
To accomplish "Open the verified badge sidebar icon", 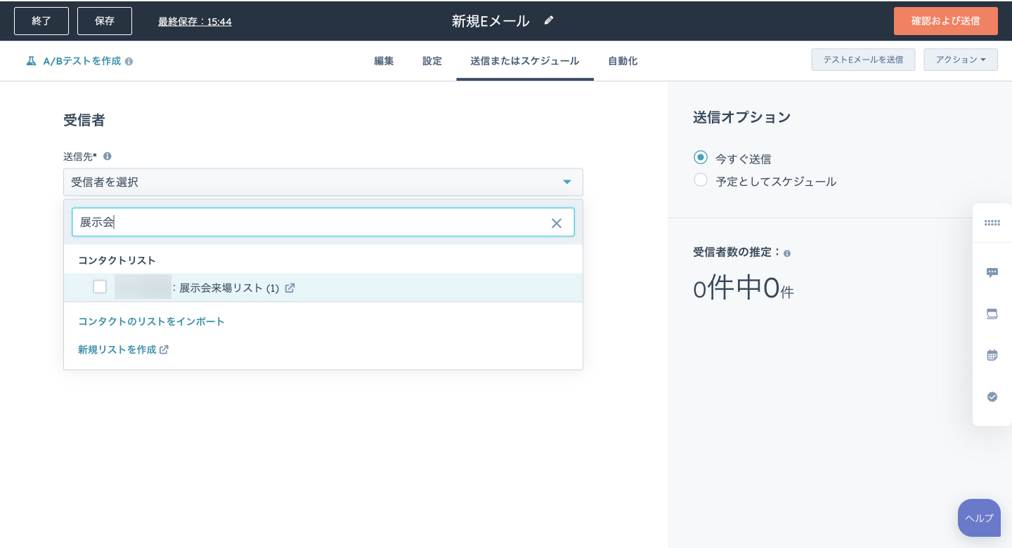I will 992,396.
